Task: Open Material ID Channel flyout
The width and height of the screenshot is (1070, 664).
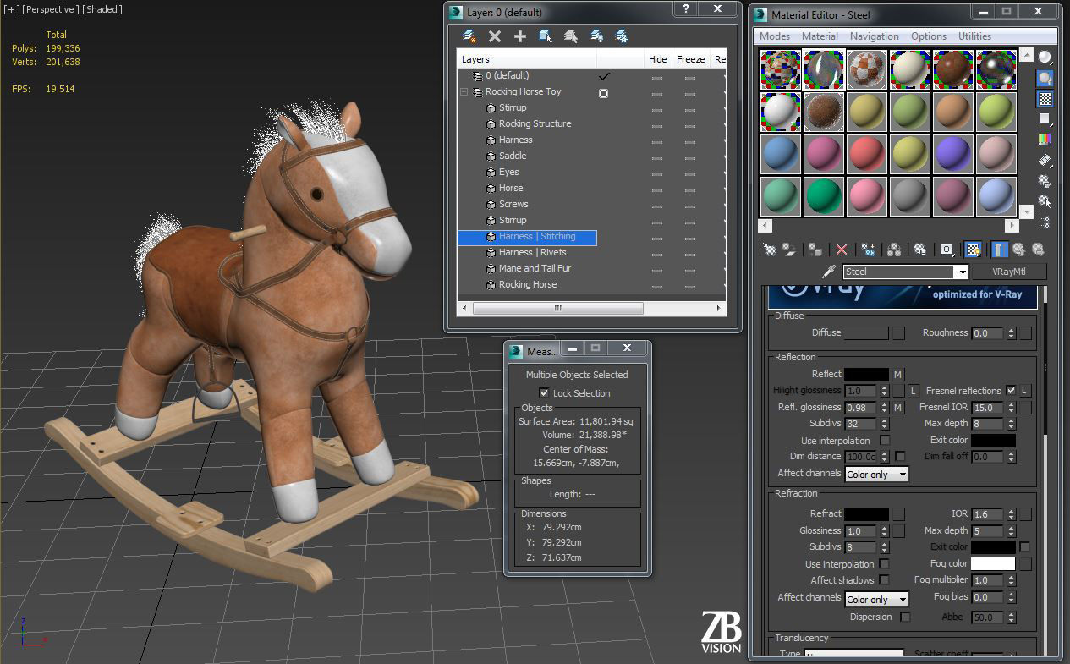Action: pos(947,250)
